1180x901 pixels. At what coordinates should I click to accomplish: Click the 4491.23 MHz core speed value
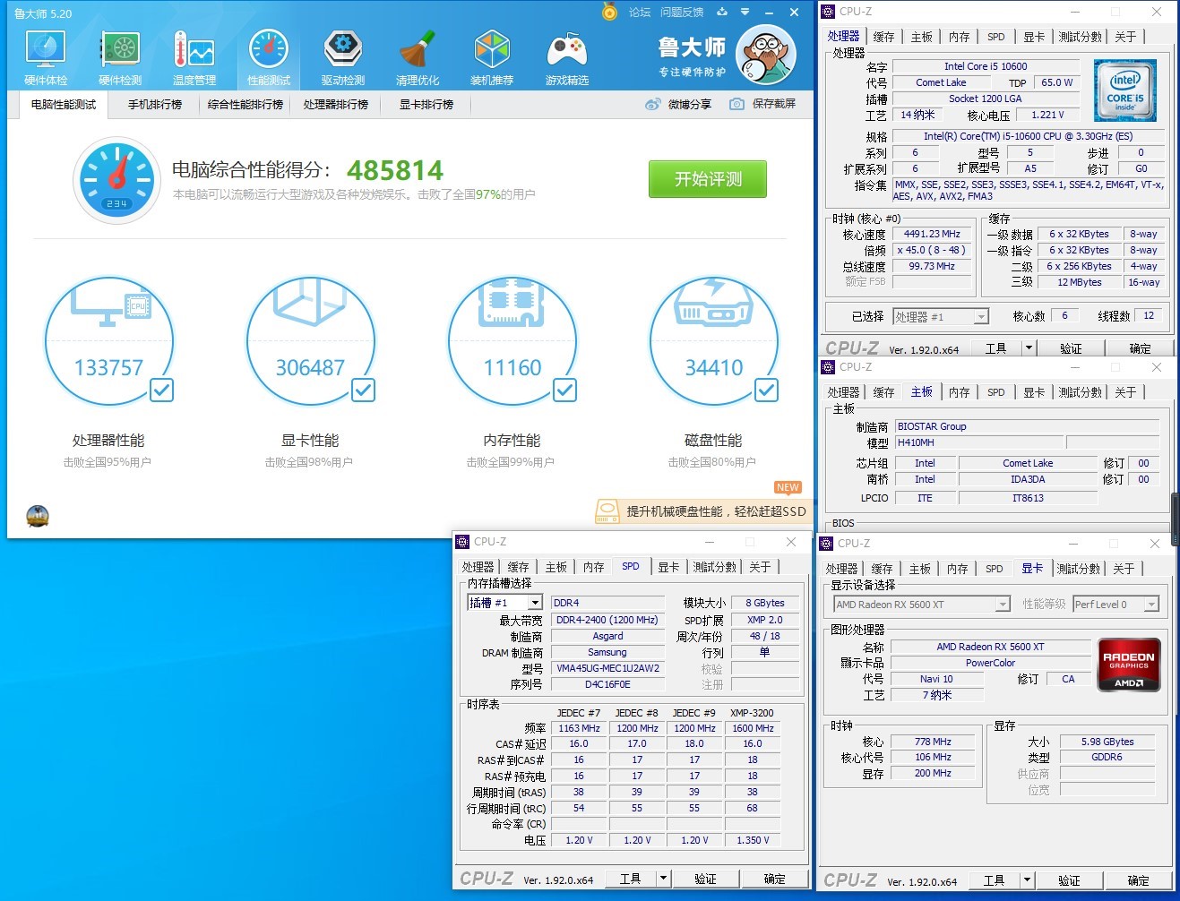click(932, 234)
